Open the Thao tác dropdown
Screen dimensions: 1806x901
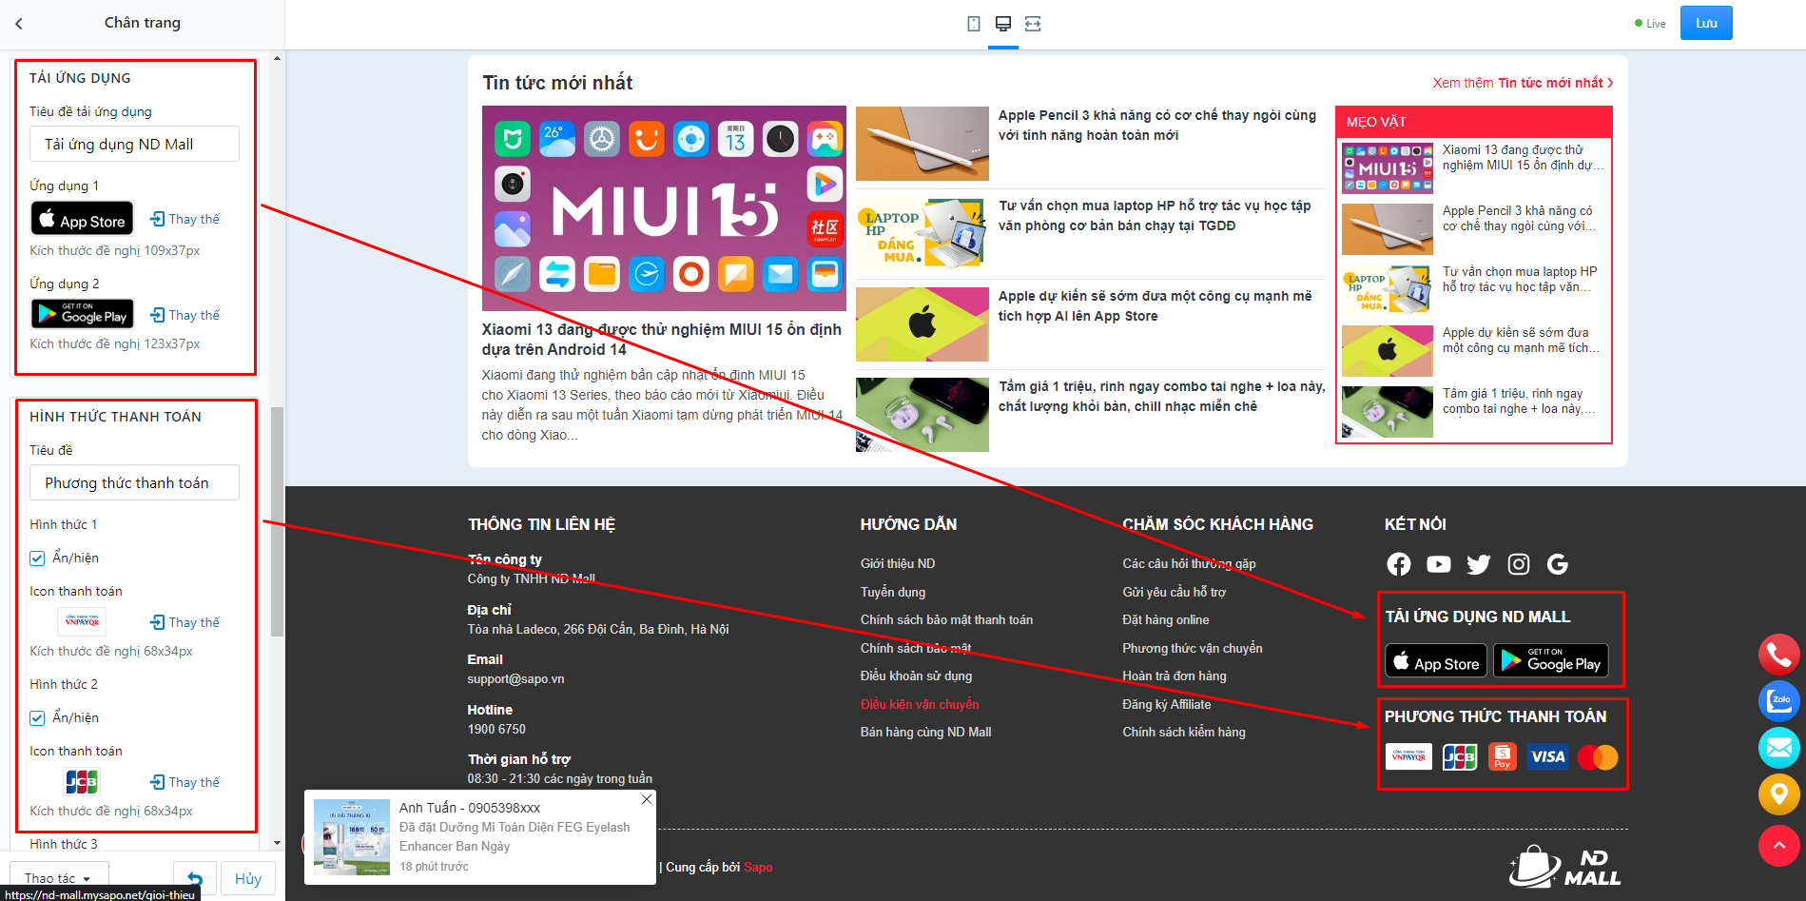pyautogui.click(x=59, y=879)
